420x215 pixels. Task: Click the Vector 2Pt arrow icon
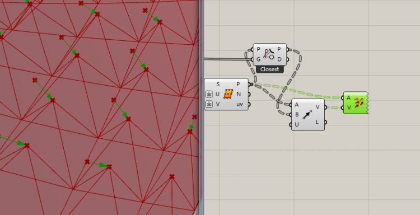coord(307,114)
